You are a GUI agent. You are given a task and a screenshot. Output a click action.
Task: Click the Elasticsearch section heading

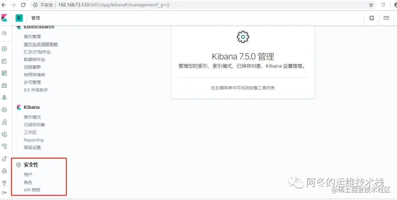[39, 27]
